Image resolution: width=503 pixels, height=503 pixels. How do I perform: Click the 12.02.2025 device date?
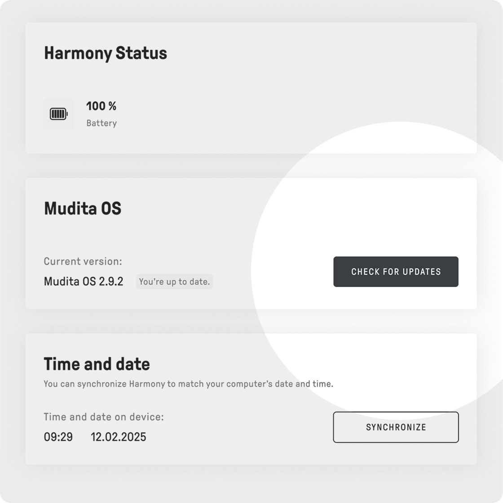tap(119, 437)
